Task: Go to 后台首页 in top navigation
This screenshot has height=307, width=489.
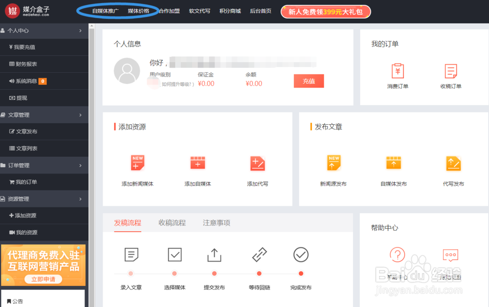Action: [x=261, y=11]
